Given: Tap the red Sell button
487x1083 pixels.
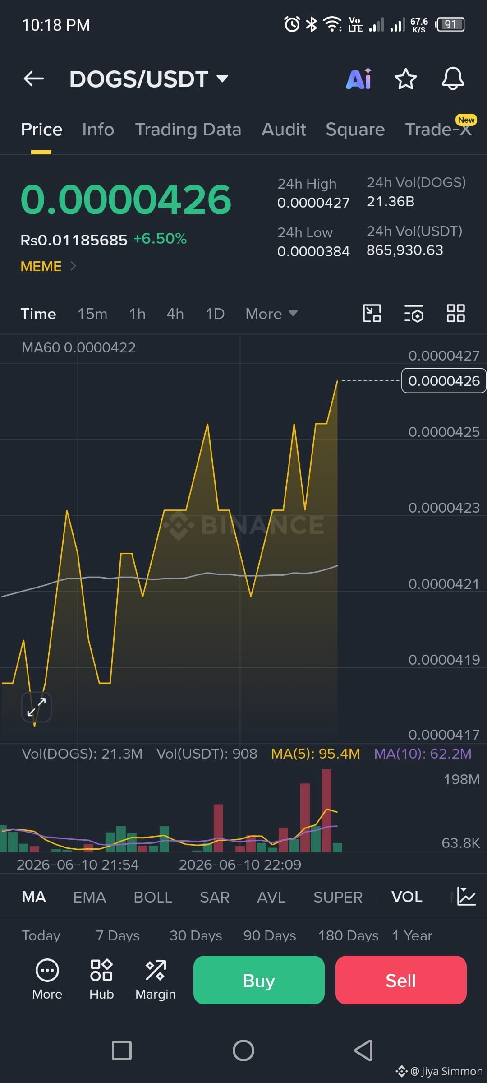Looking at the screenshot, I should 401,980.
